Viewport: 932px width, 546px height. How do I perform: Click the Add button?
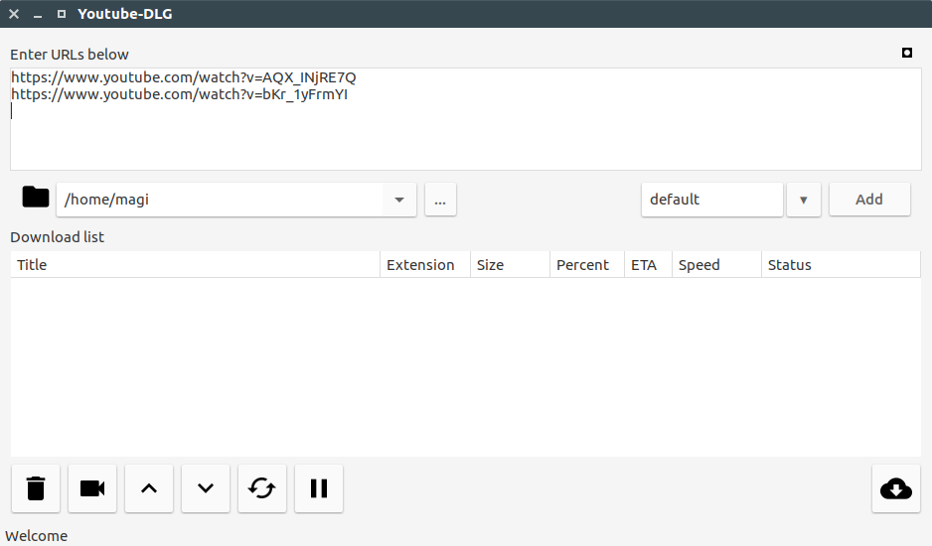[869, 200]
